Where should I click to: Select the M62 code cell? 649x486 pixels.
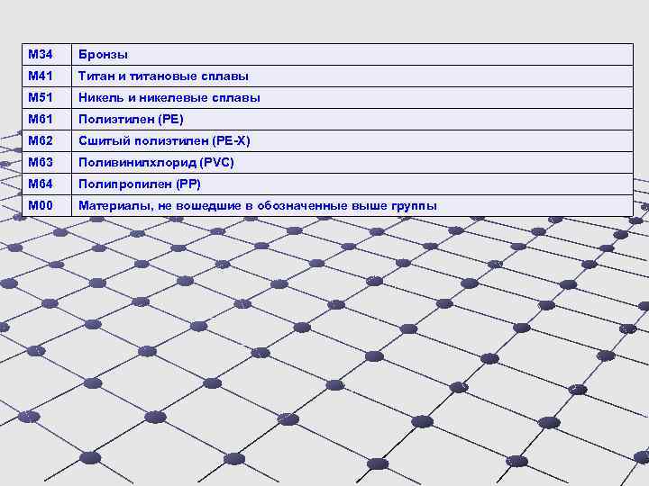47,141
